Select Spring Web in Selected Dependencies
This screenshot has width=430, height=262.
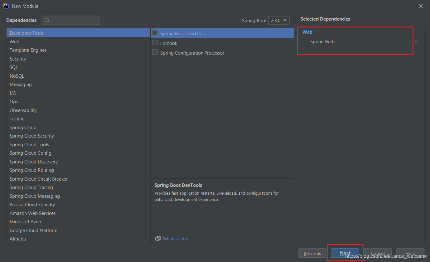point(322,42)
